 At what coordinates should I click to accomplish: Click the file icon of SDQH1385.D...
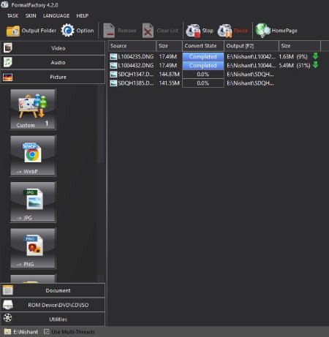(x=113, y=83)
